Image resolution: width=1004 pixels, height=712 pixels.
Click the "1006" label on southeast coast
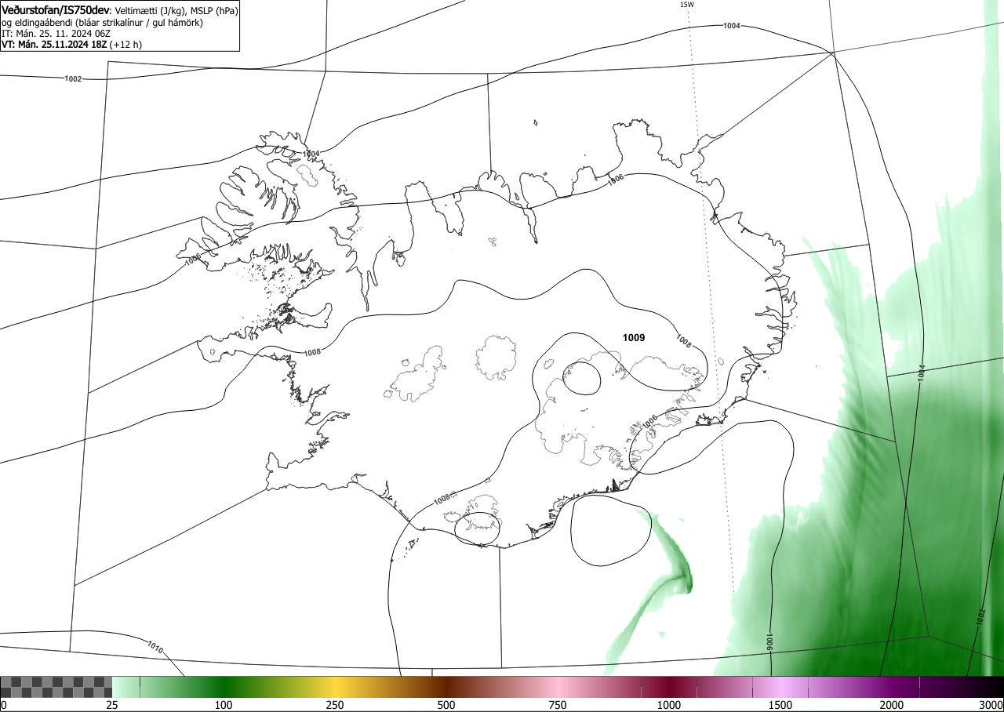(x=649, y=423)
